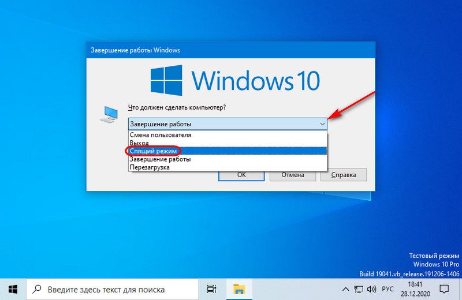The height and width of the screenshot is (300, 462).
Task: Pick "Перезагрузка" from the list
Action: (x=228, y=167)
